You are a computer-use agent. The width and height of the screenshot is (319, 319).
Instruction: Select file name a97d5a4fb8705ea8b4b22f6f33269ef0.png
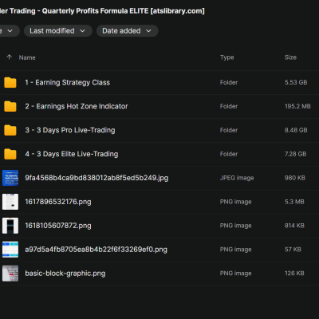click(x=96, y=250)
